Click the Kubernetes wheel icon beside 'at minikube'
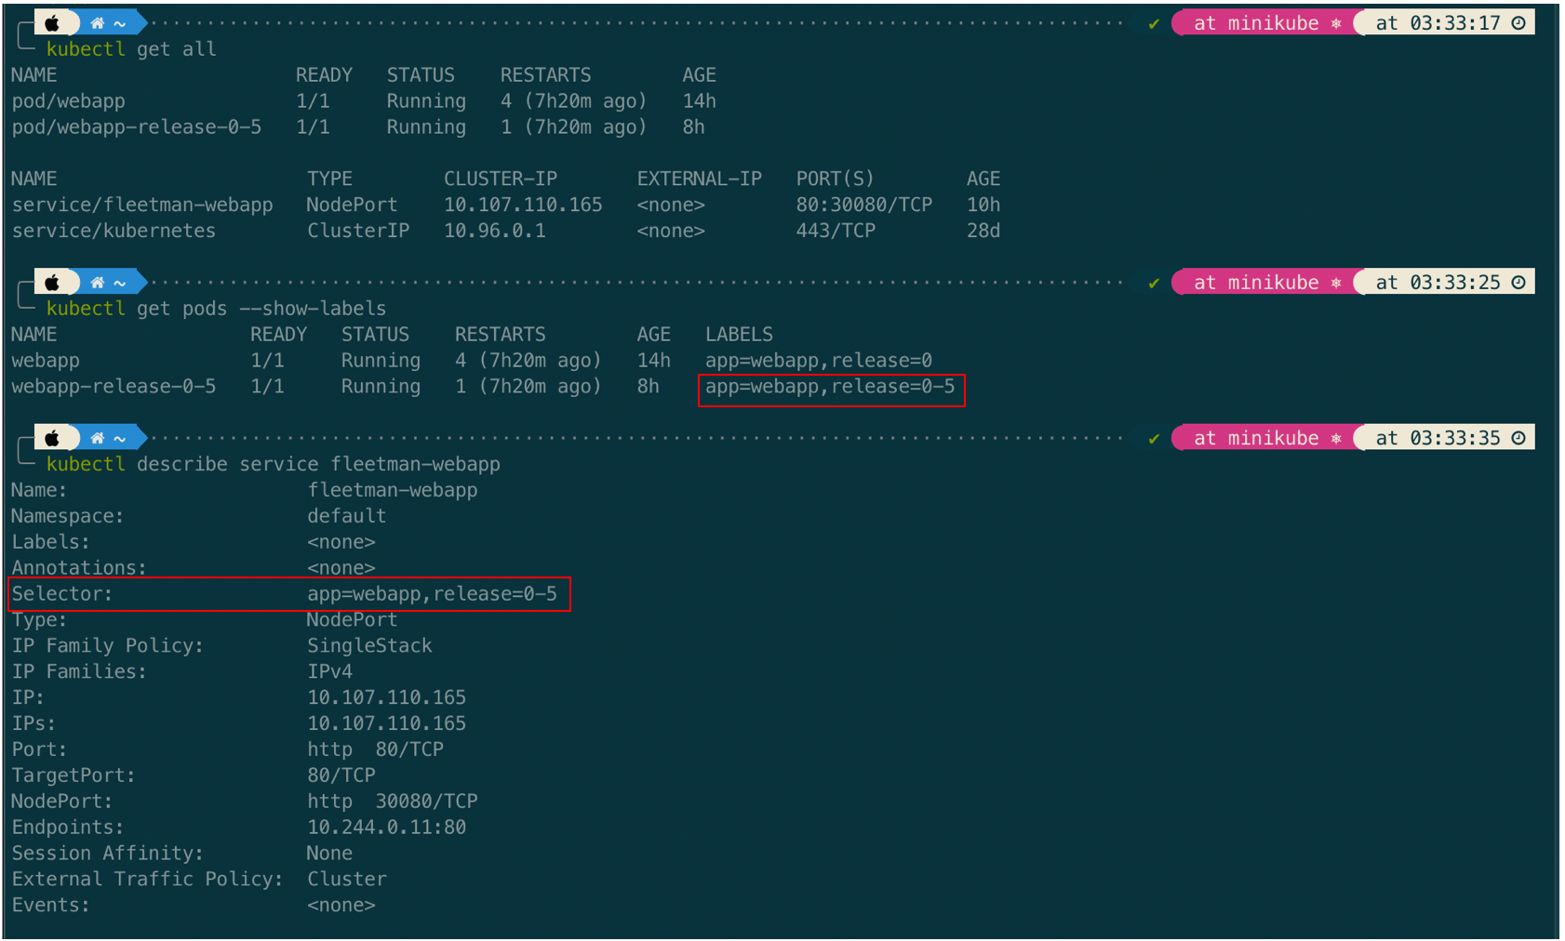This screenshot has width=1565, height=941. pos(1335,22)
